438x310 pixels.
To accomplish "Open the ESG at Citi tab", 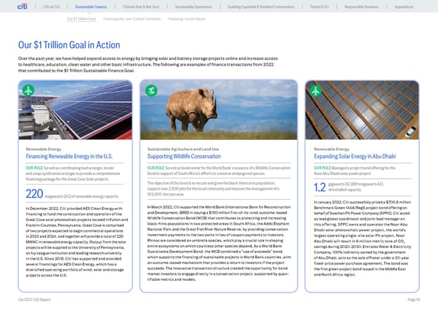I will point(50,7).
